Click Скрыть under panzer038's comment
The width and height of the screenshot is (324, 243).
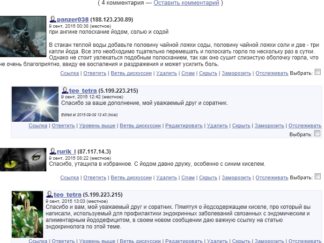point(208,73)
